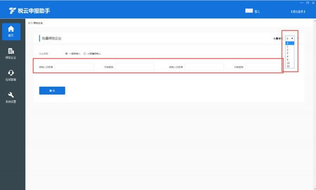The image size is (316, 190).
Task: Click the blue 确认 confirm button
Action: pyautogui.click(x=52, y=91)
